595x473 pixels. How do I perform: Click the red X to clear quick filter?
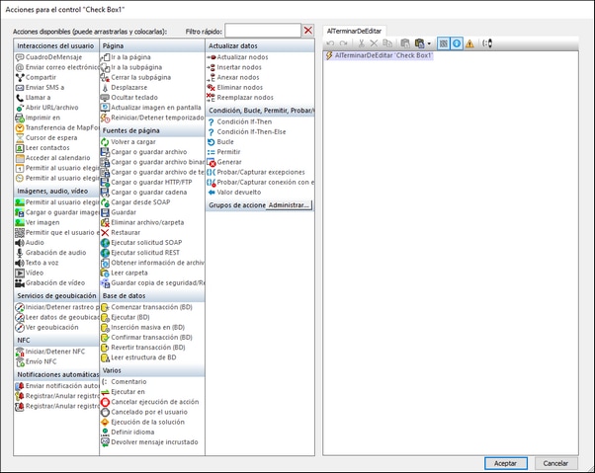coord(308,31)
